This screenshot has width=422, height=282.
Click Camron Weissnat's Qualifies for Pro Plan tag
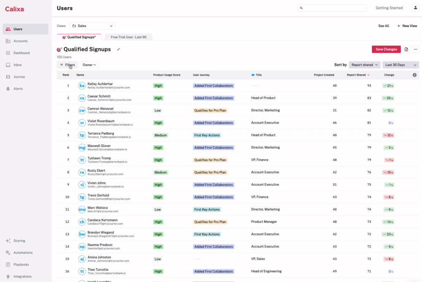pos(210,111)
